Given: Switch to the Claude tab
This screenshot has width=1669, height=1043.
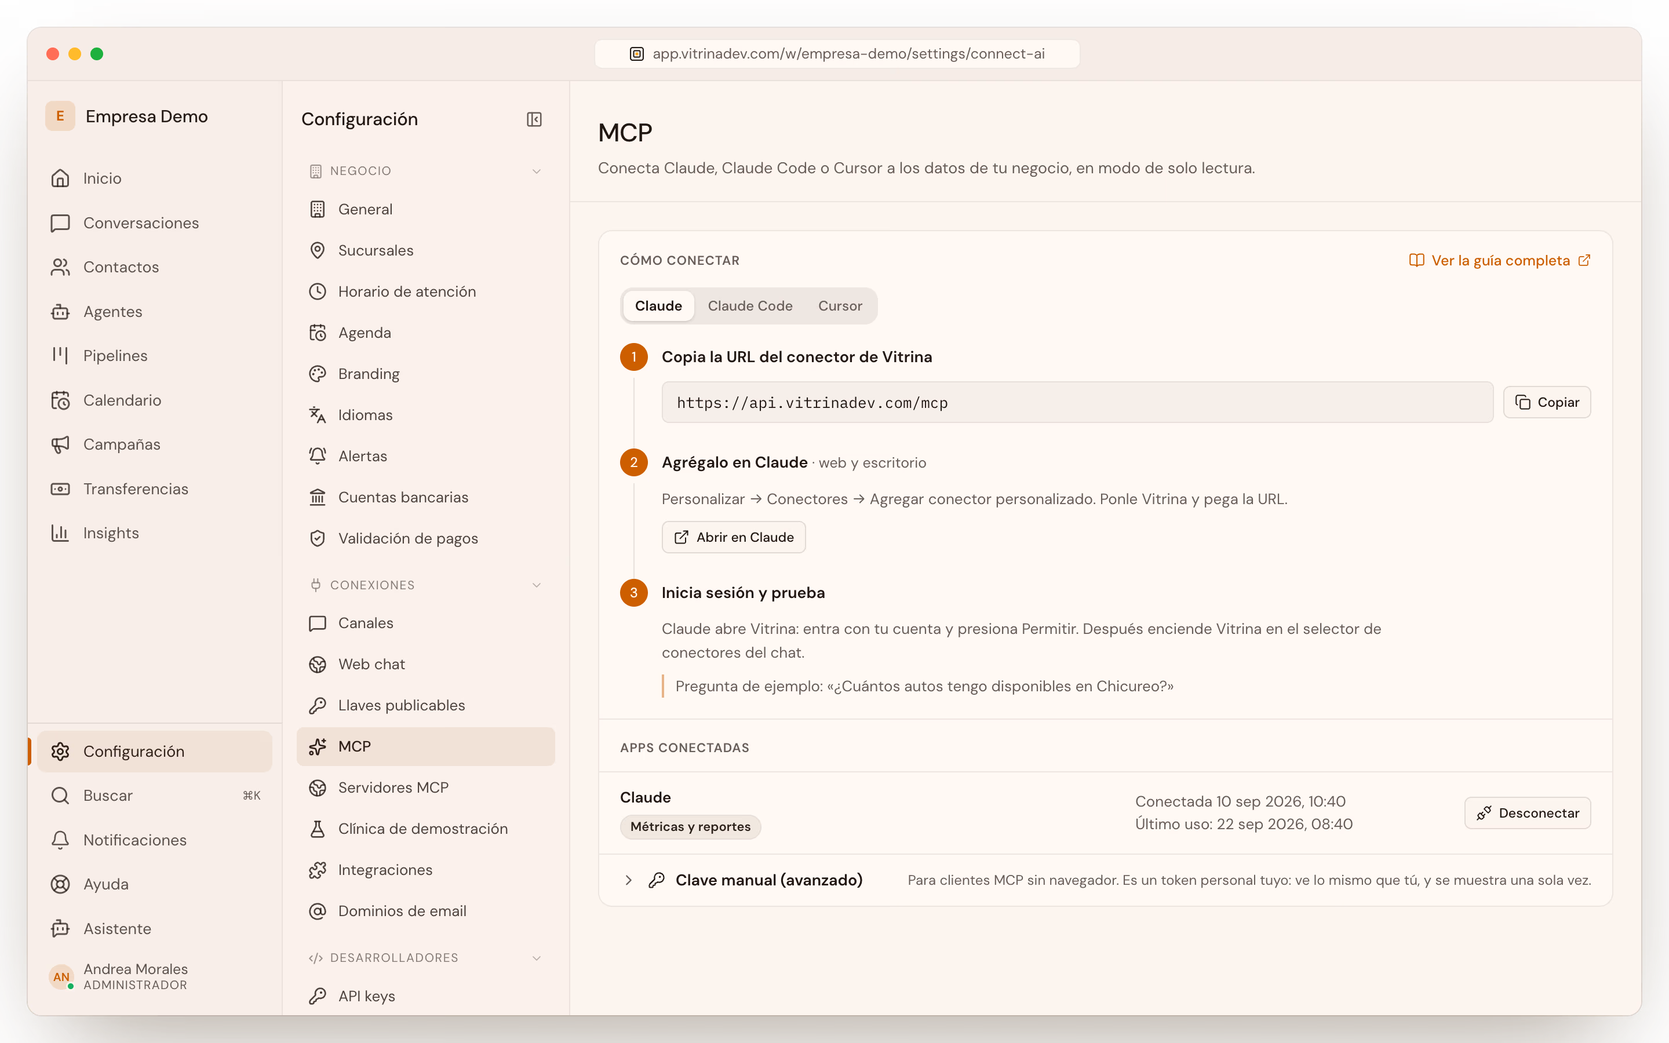Looking at the screenshot, I should 658,305.
